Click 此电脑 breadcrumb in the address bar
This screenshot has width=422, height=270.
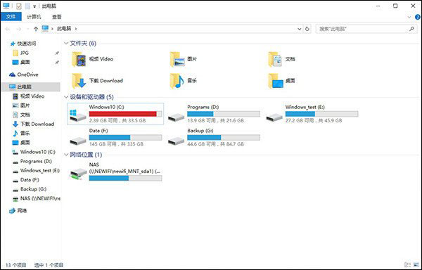(64, 29)
